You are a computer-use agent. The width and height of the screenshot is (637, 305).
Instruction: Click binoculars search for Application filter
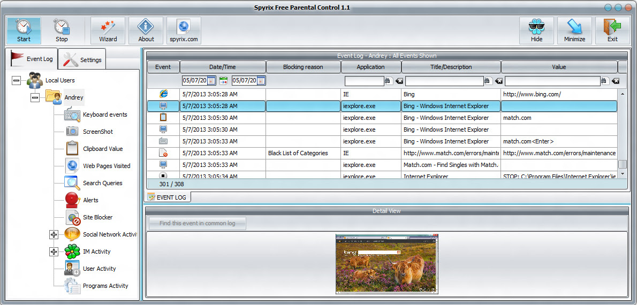[388, 81]
